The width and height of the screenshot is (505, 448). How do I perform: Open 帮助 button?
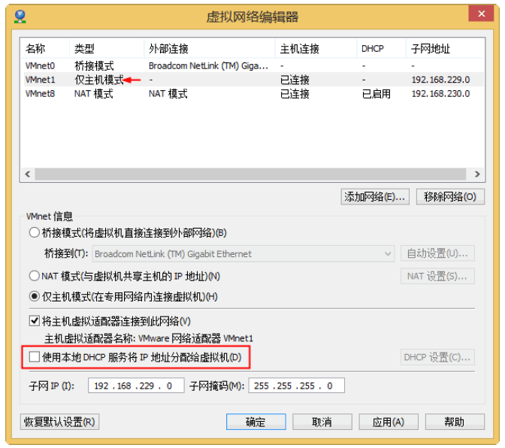pos(455,422)
